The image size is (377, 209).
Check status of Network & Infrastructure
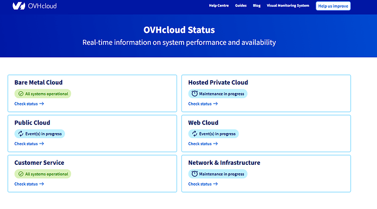203,184
